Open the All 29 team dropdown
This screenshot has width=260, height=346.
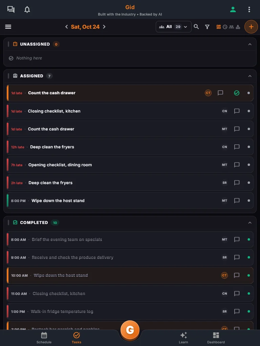point(174,27)
